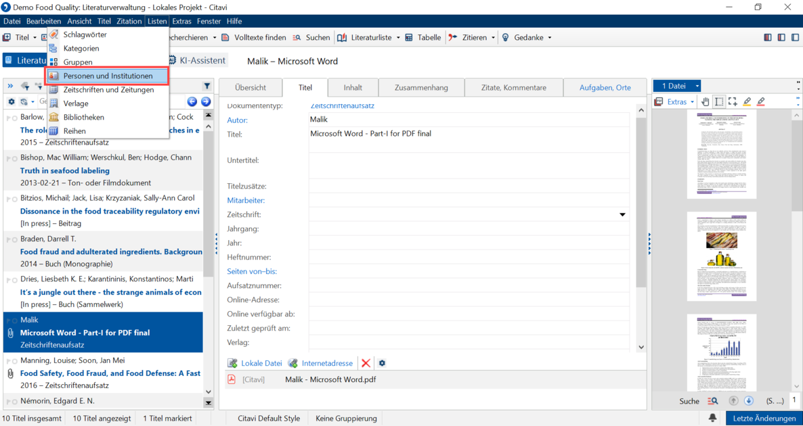Expand the double-chevron above title list

tap(10, 86)
